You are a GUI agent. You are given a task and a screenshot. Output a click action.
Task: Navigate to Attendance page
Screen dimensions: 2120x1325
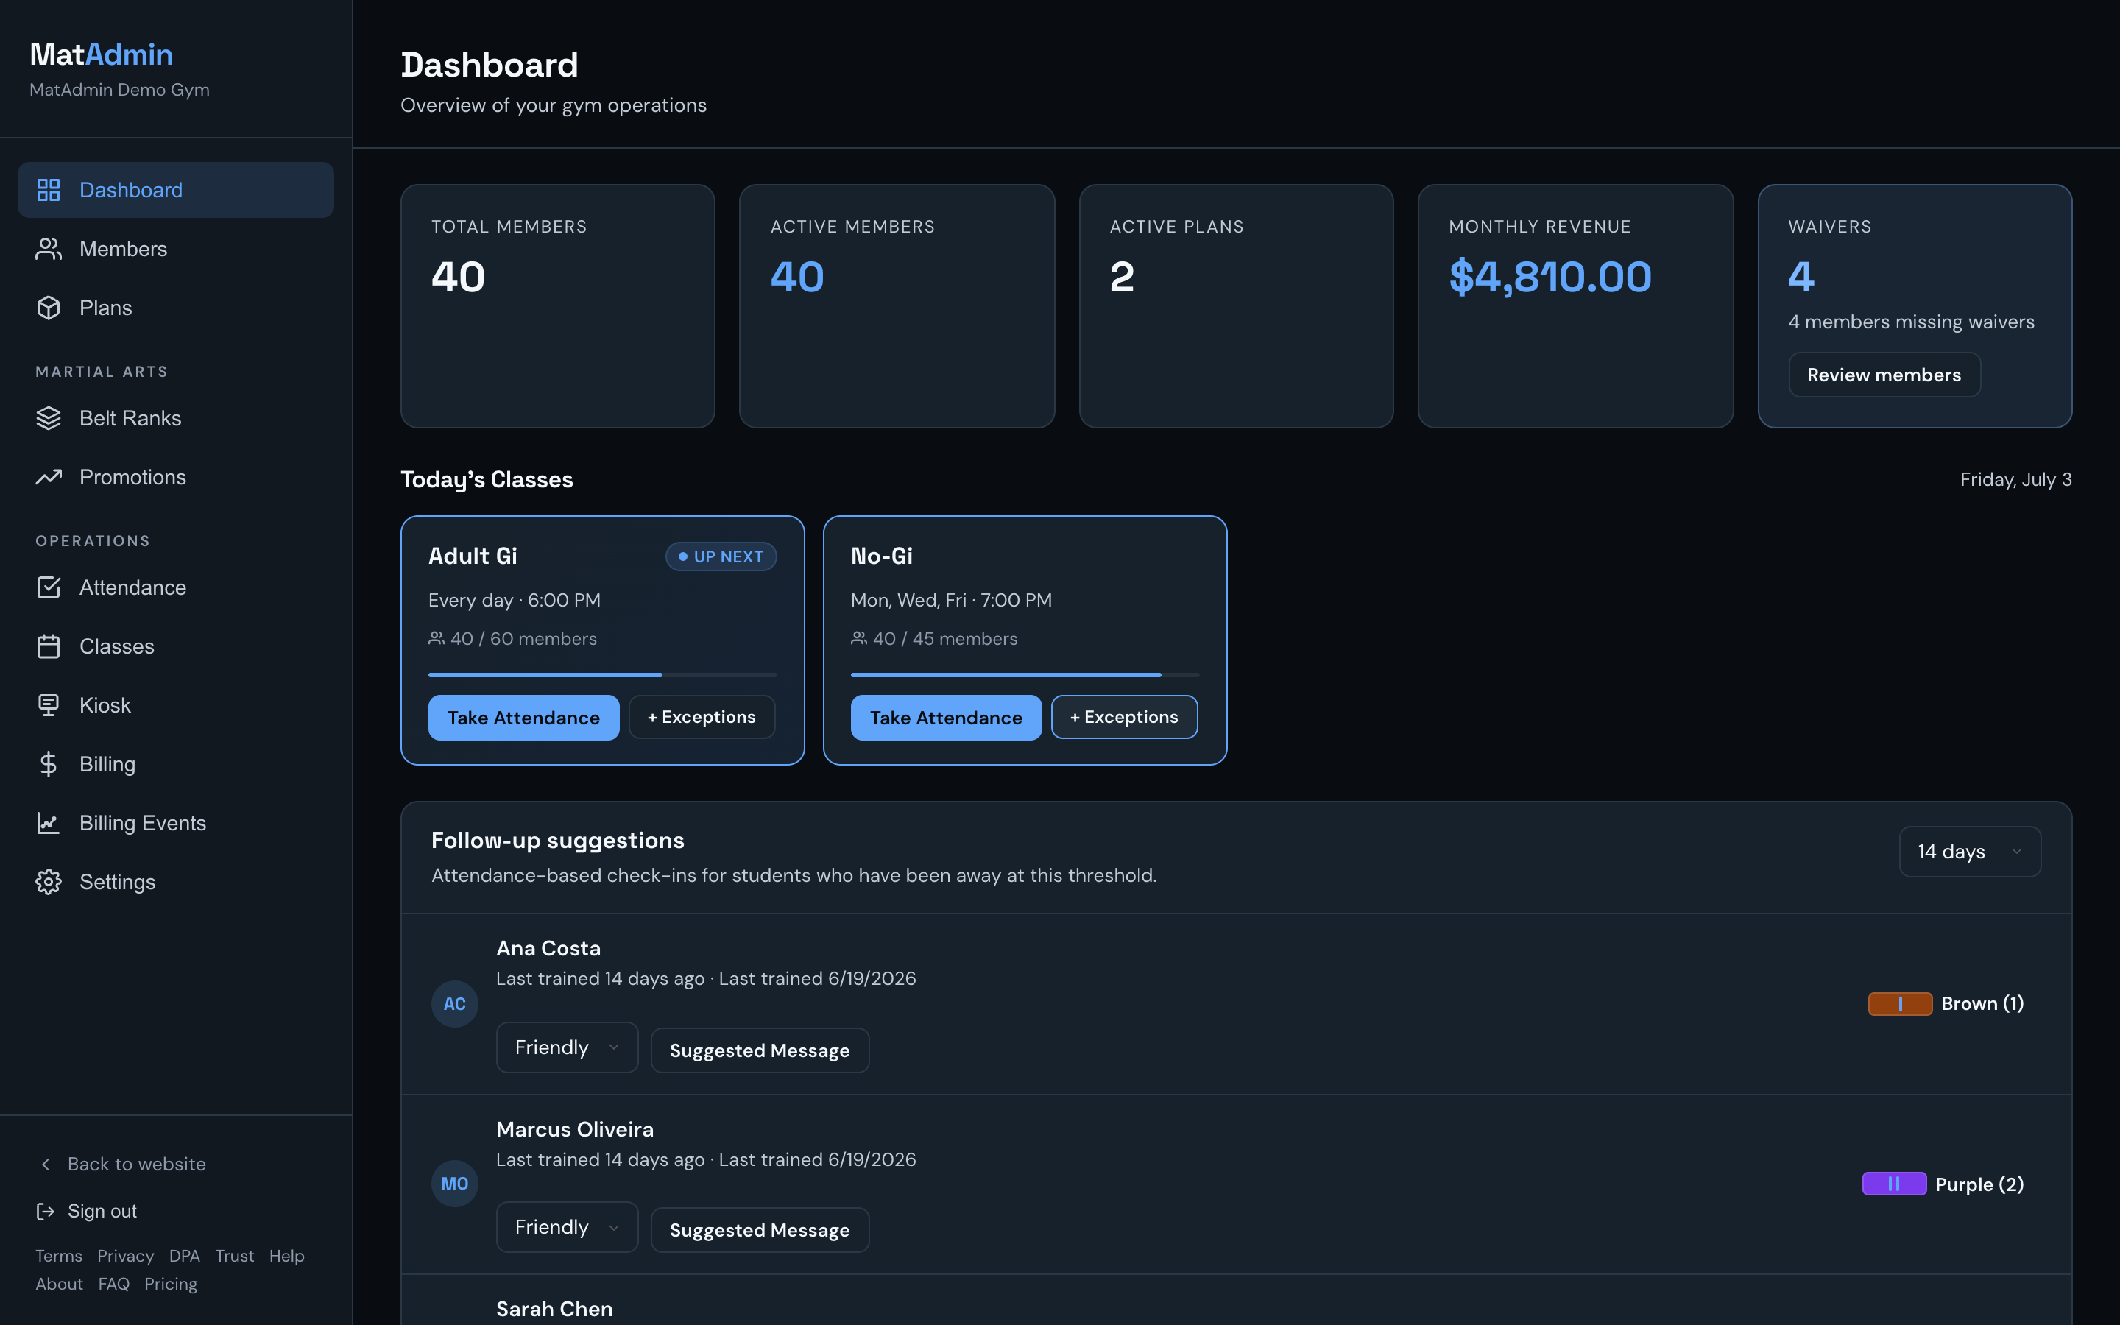click(x=175, y=587)
